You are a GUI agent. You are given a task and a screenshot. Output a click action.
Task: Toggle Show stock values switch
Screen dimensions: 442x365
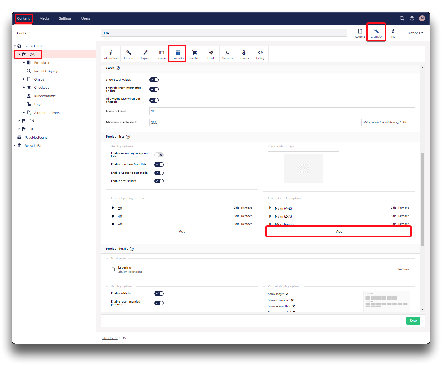[154, 80]
